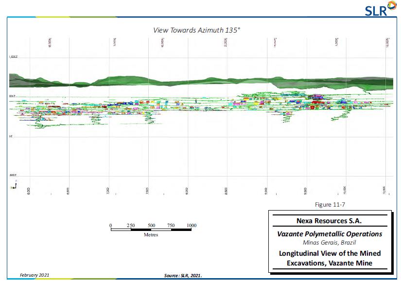The image size is (401, 283).
Task: Click the '6,000' bottom axis label
Action: [29, 191]
